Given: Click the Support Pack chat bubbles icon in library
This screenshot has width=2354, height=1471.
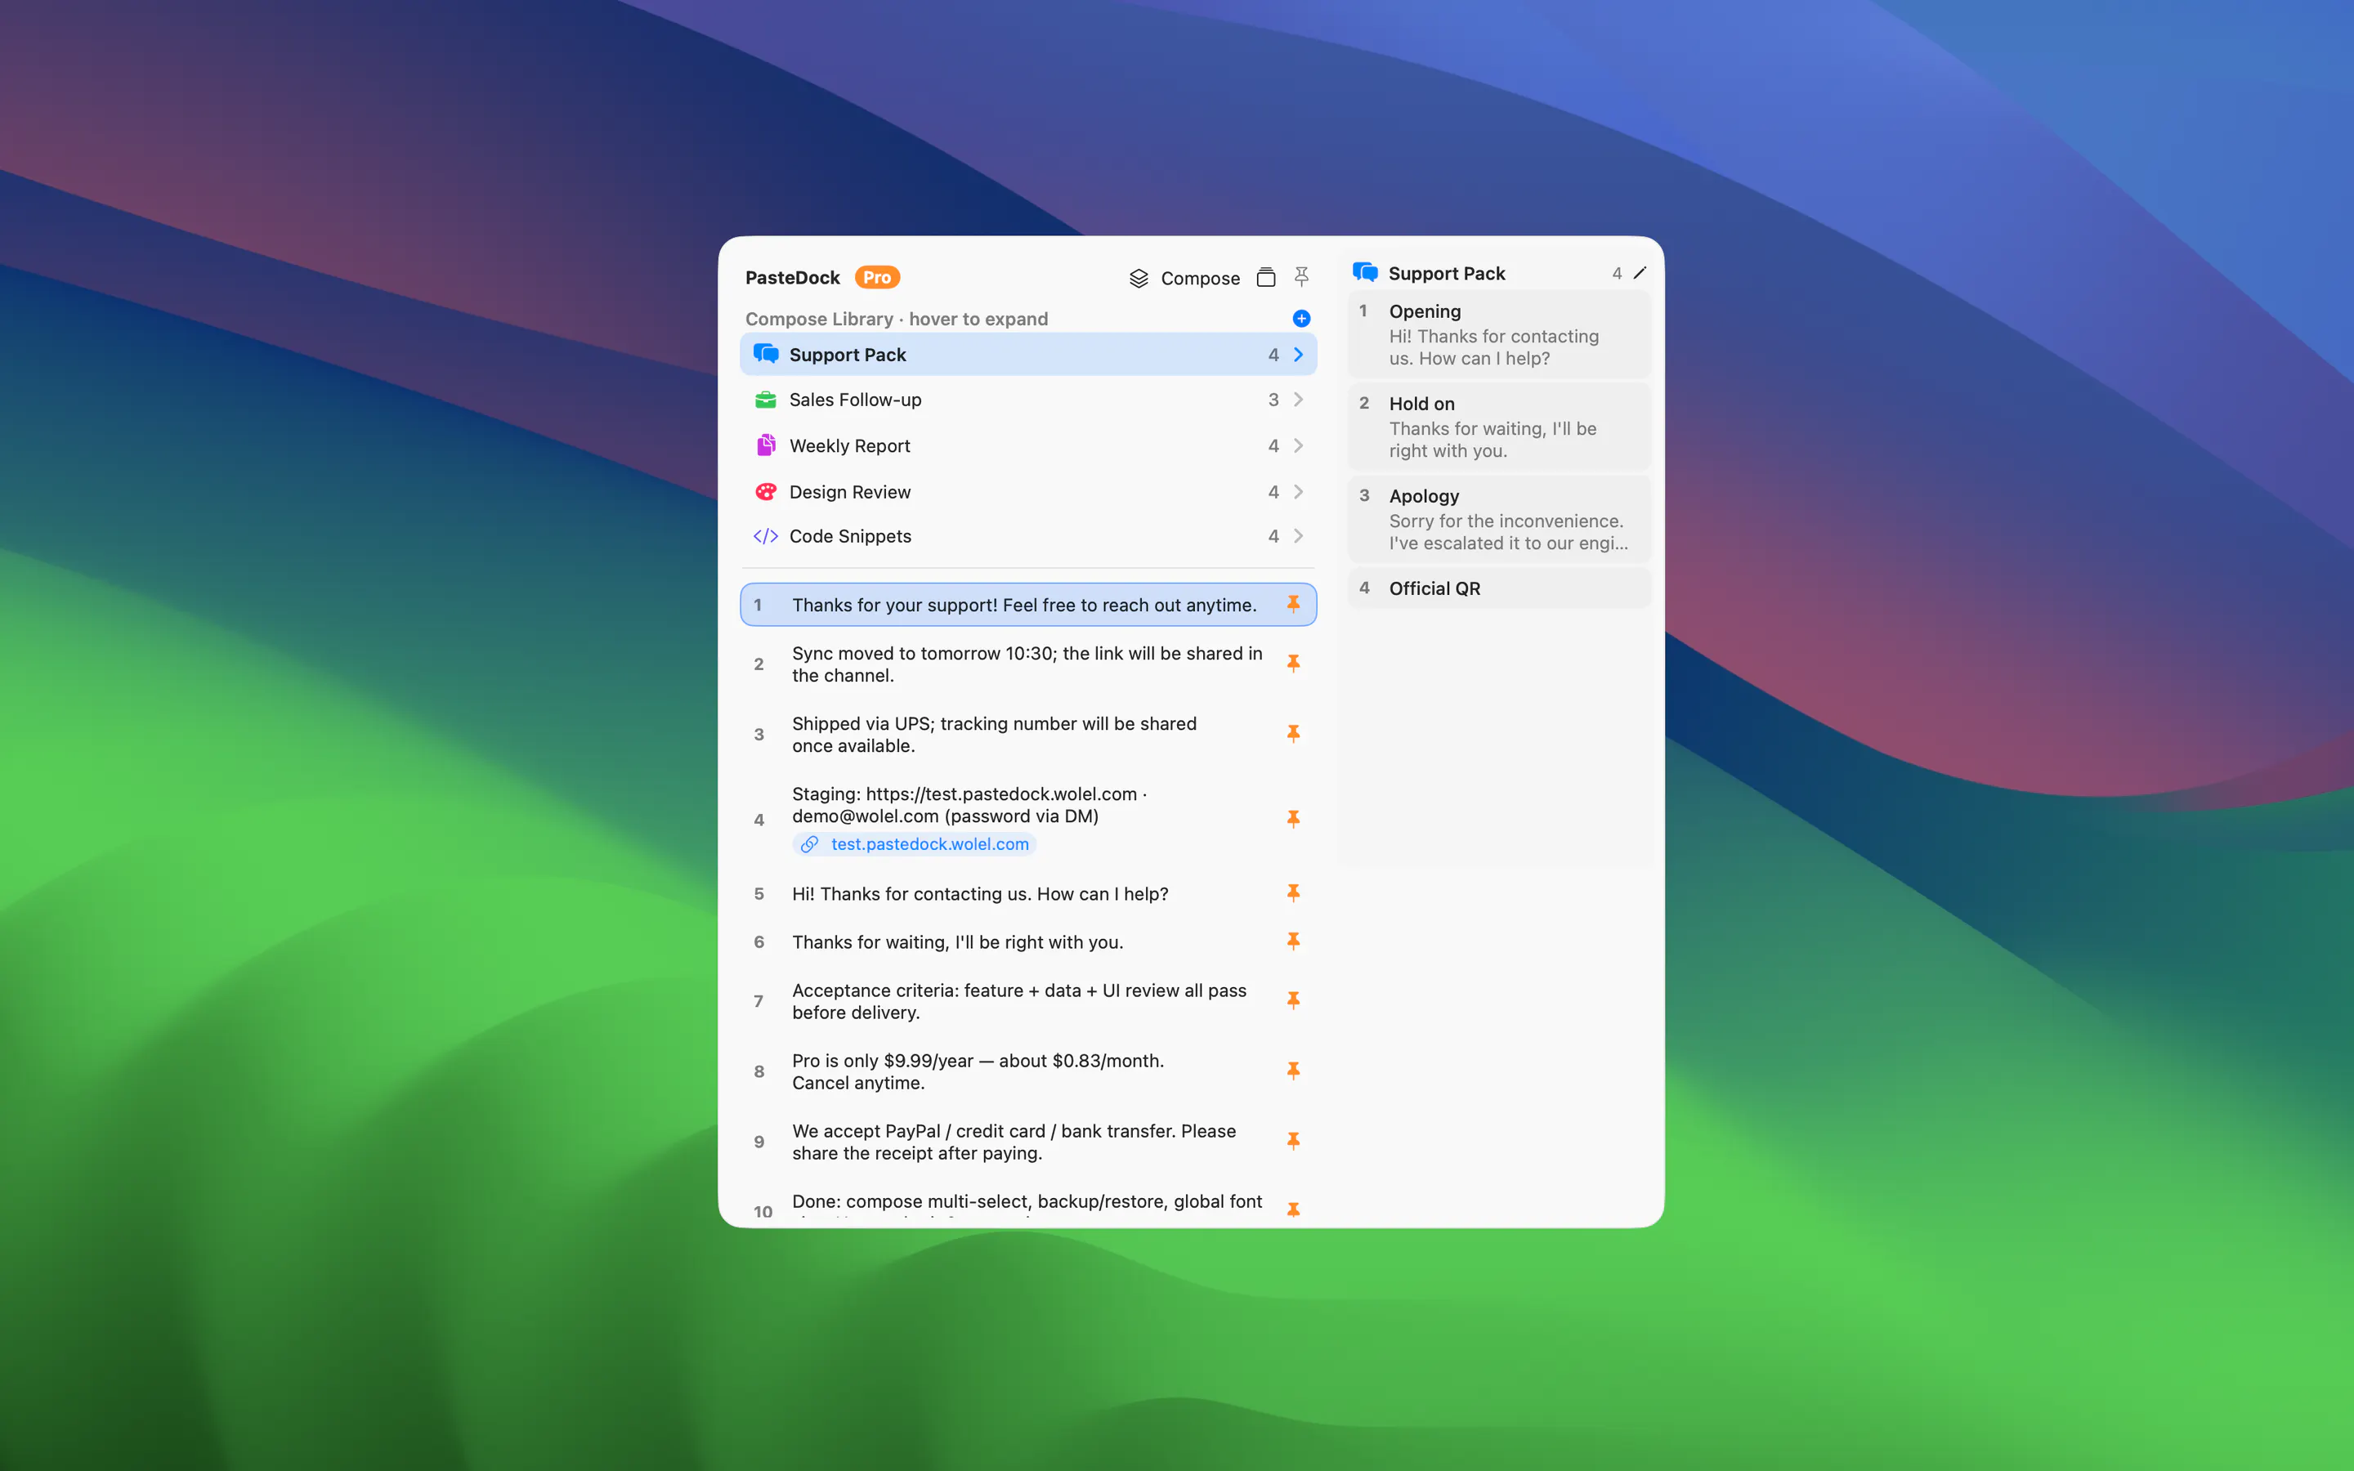Looking at the screenshot, I should point(766,354).
